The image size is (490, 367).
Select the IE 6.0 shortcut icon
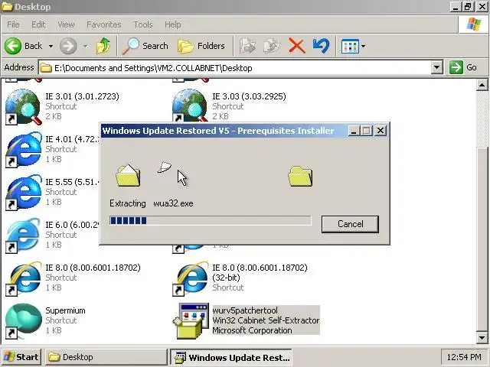pos(24,235)
